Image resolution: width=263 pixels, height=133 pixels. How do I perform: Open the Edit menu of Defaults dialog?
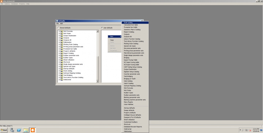tap(61, 24)
